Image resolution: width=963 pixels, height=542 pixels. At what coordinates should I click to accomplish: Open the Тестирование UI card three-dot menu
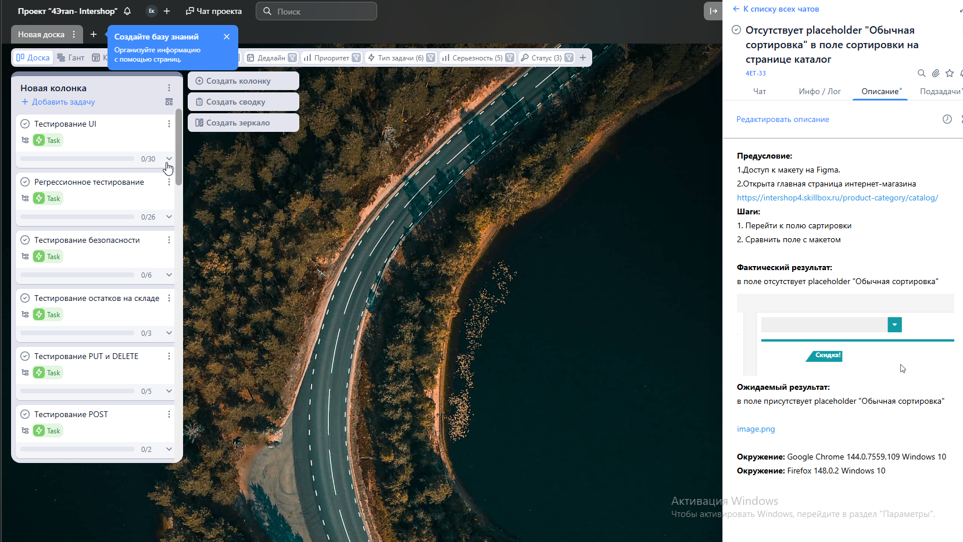click(x=169, y=124)
